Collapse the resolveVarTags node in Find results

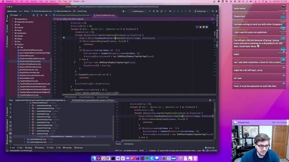click(x=30, y=134)
